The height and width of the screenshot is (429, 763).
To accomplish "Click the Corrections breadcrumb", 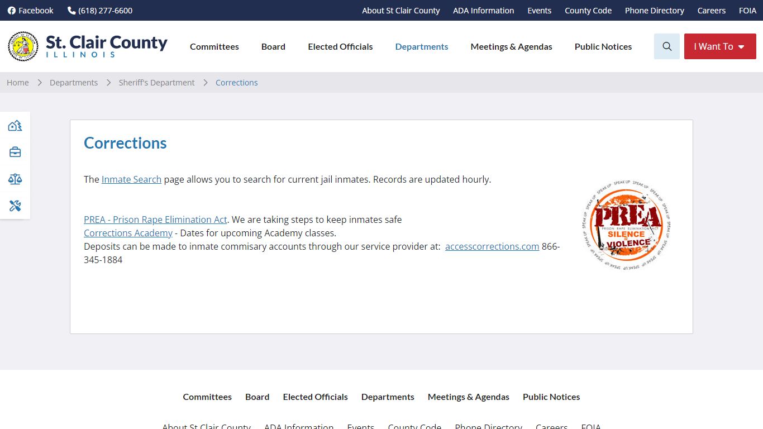I will (x=237, y=82).
